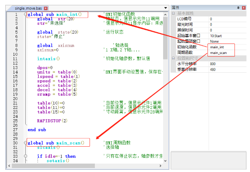Click editor horizontal scroll left arrow
The height and width of the screenshot is (172, 250).
coord(9,166)
